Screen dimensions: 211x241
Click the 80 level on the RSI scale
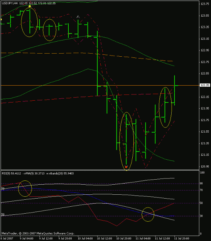point(201,184)
